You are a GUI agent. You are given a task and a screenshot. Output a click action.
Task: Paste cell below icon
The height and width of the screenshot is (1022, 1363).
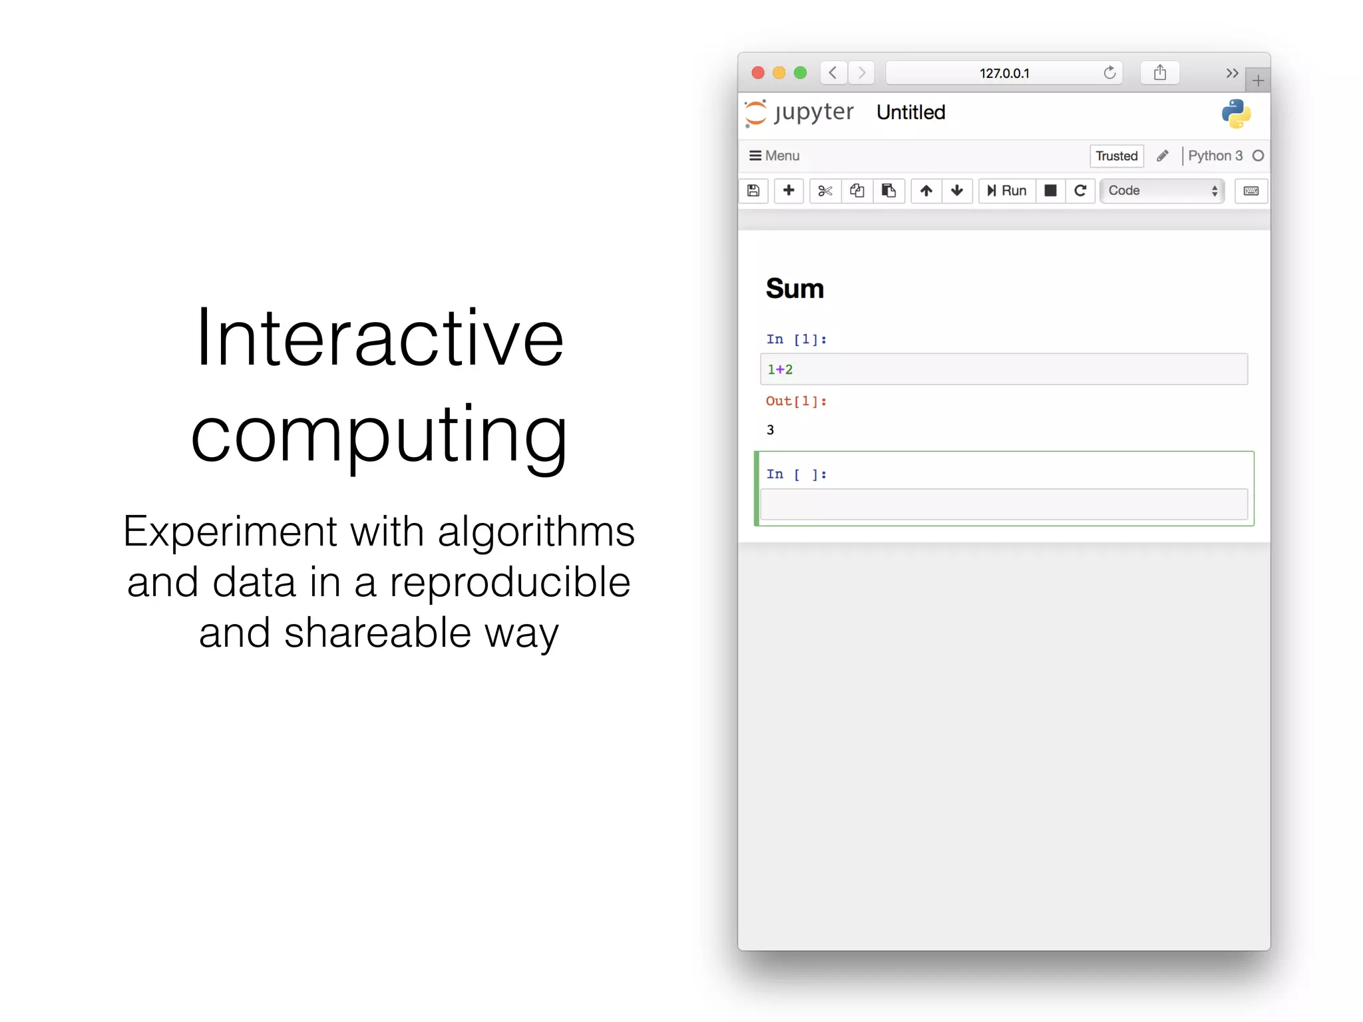coord(889,191)
